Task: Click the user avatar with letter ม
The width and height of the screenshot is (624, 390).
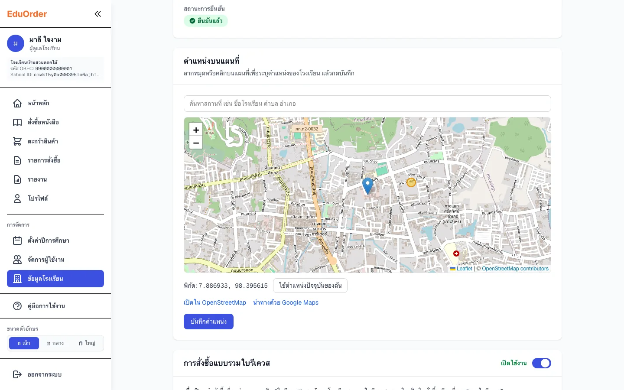Action: [16, 44]
